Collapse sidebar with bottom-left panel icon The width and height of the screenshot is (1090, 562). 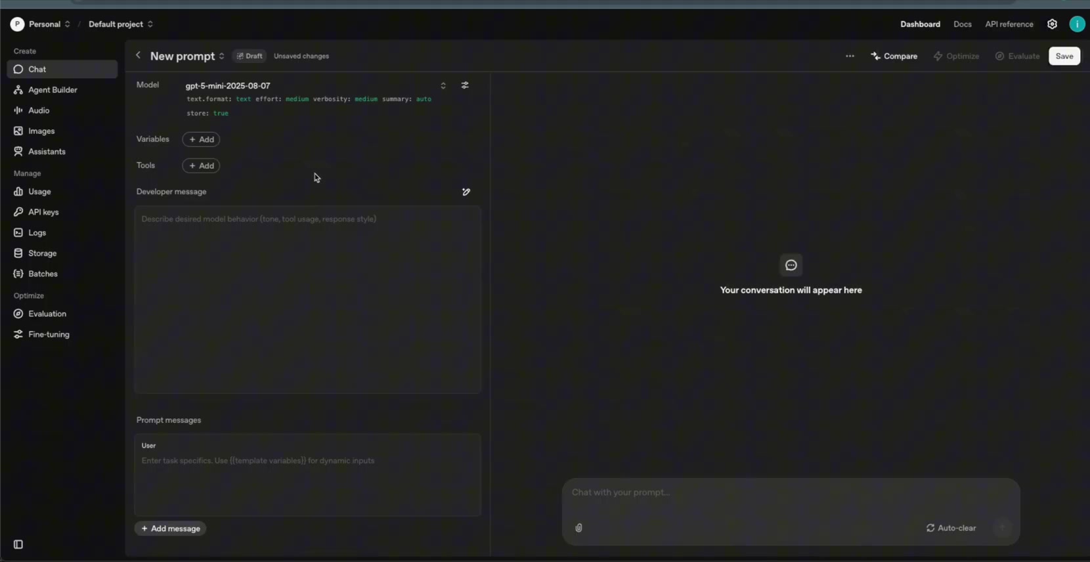[18, 544]
